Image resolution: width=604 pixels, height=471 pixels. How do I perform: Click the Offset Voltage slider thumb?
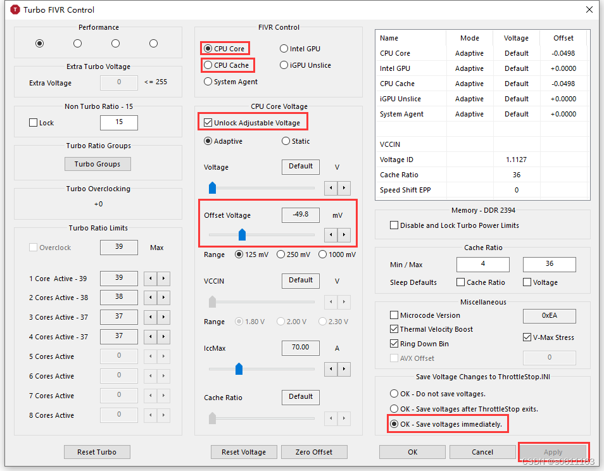coord(242,234)
